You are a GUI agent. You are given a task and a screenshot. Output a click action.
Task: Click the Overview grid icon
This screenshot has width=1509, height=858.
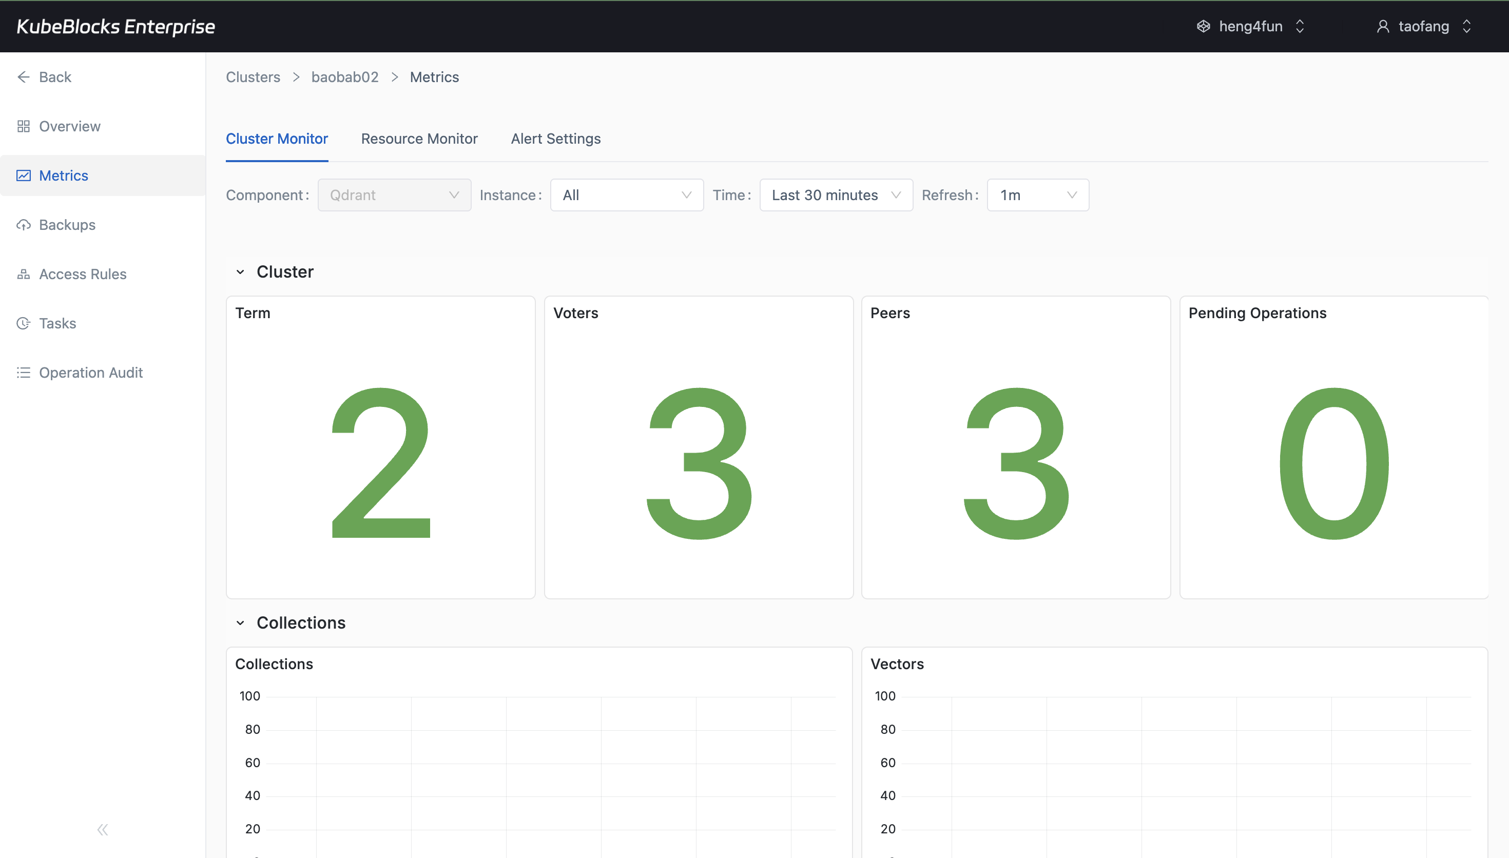(24, 126)
